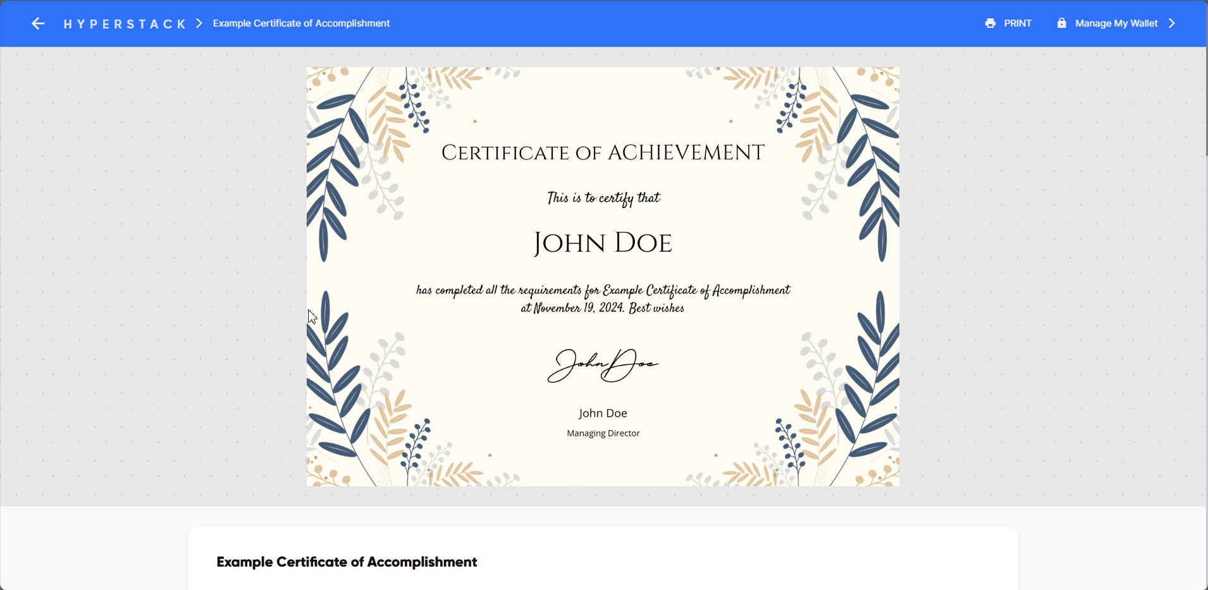
Task: Click the printer icon
Action: 990,23
